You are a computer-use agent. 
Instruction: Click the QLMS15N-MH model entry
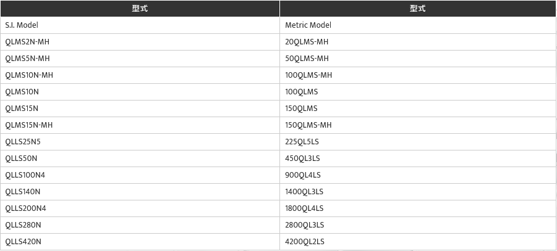point(29,125)
